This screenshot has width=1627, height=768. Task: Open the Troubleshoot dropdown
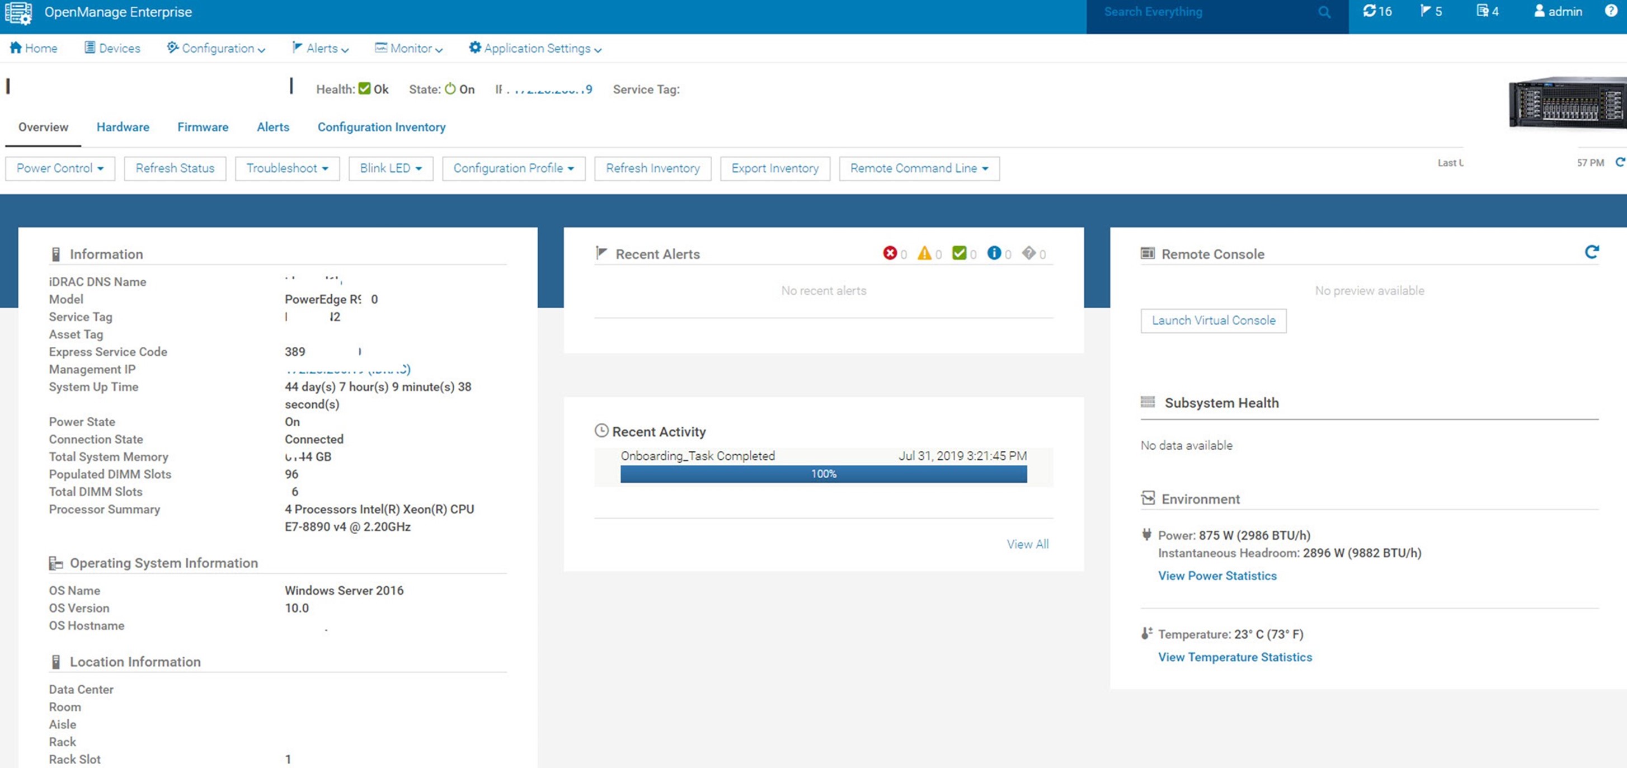(288, 168)
